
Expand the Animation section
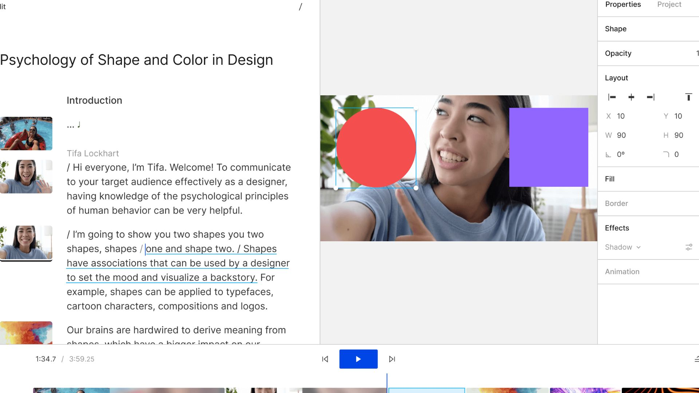(x=622, y=271)
